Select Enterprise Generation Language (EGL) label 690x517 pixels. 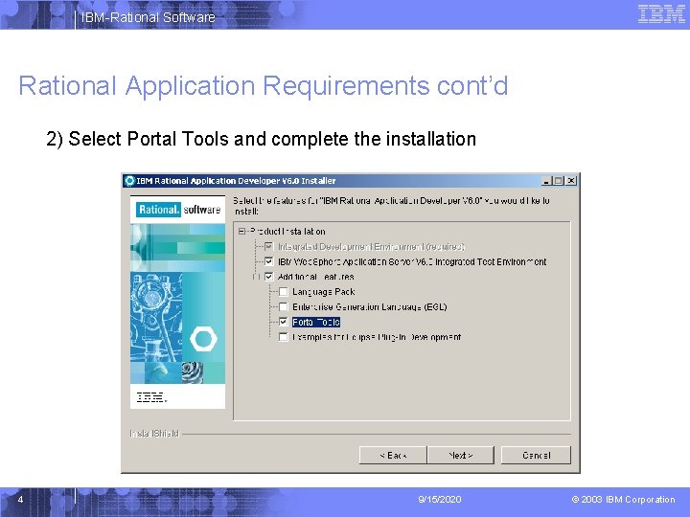click(370, 307)
